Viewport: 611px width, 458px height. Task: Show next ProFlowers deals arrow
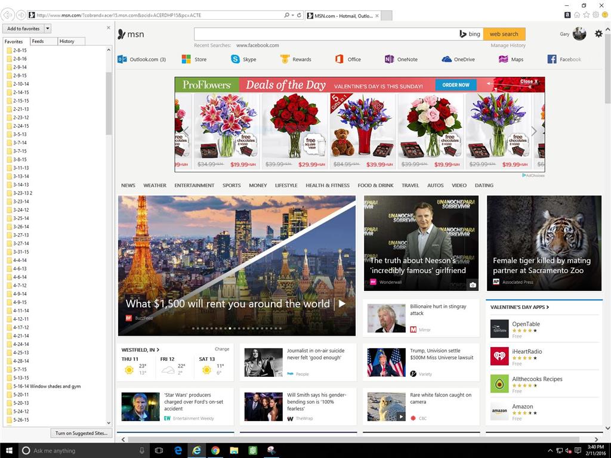click(534, 131)
